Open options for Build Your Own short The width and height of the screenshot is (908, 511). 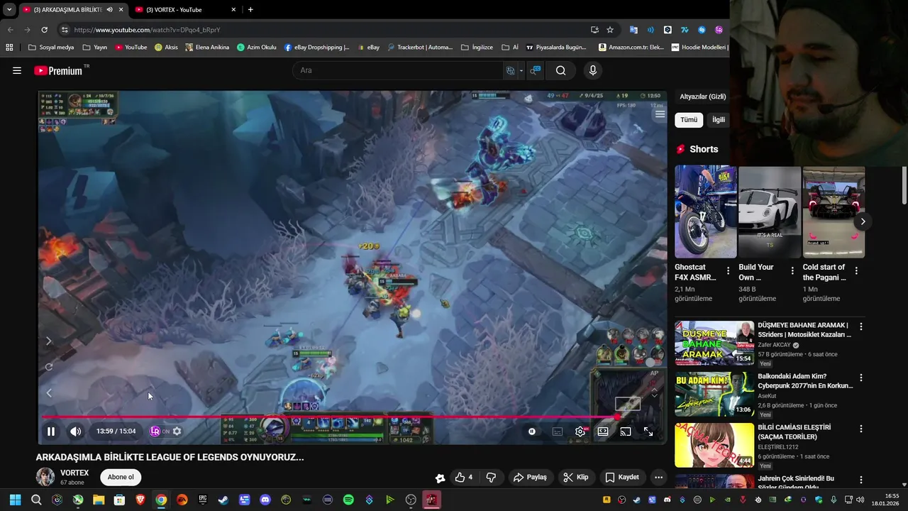pos(792,270)
